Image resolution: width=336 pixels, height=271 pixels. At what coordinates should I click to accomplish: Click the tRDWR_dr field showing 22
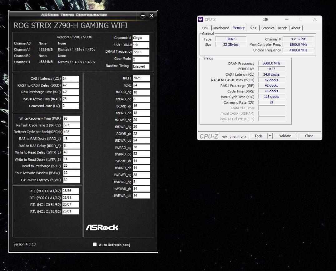[141, 134]
